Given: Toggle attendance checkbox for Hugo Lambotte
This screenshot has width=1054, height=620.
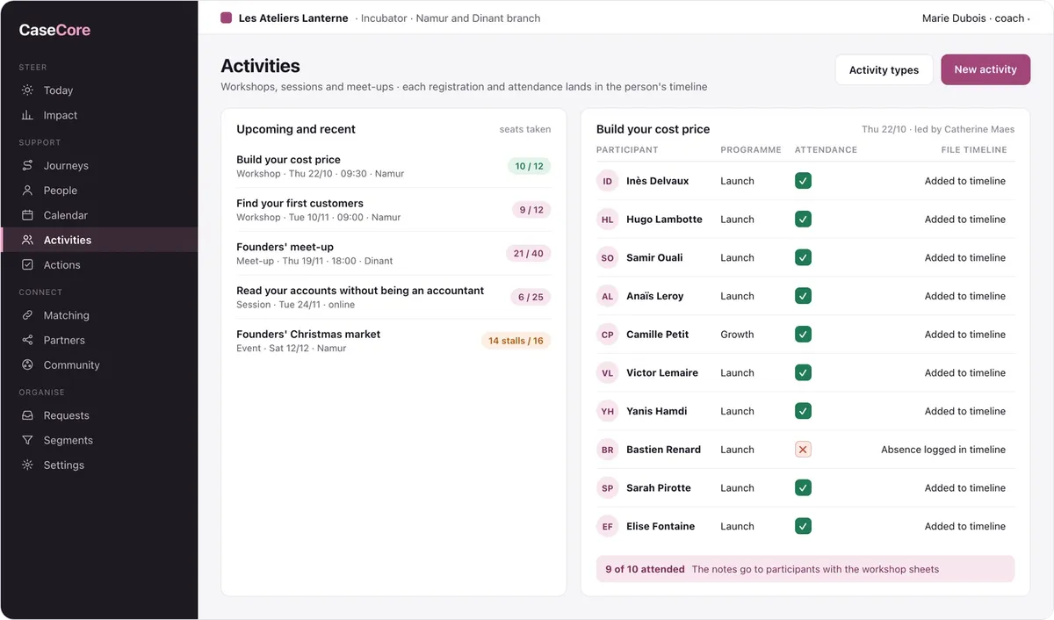Looking at the screenshot, I should 803,220.
